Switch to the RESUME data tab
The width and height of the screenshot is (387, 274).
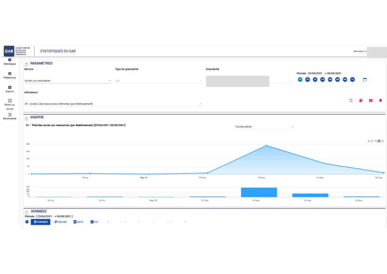click(61, 222)
